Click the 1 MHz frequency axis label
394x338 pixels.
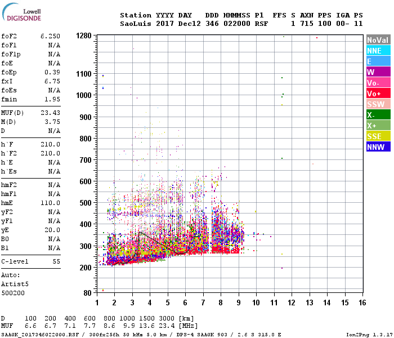click(97, 303)
